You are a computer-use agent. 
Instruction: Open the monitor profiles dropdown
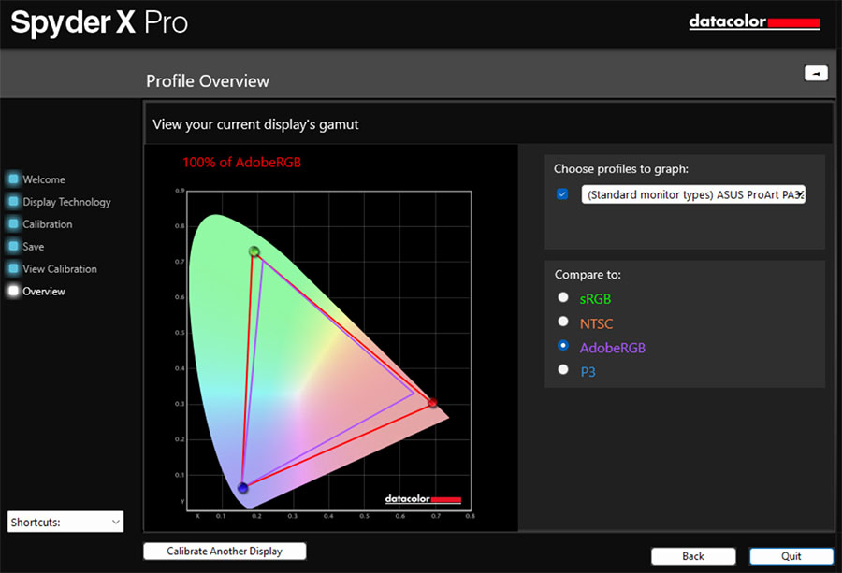click(693, 193)
